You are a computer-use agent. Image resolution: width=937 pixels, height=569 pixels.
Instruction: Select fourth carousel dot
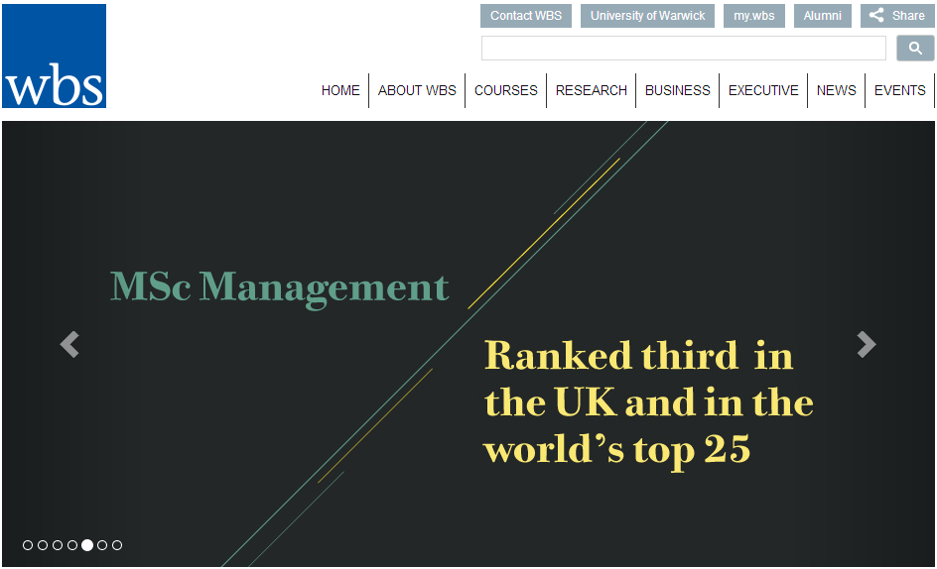coord(72,545)
